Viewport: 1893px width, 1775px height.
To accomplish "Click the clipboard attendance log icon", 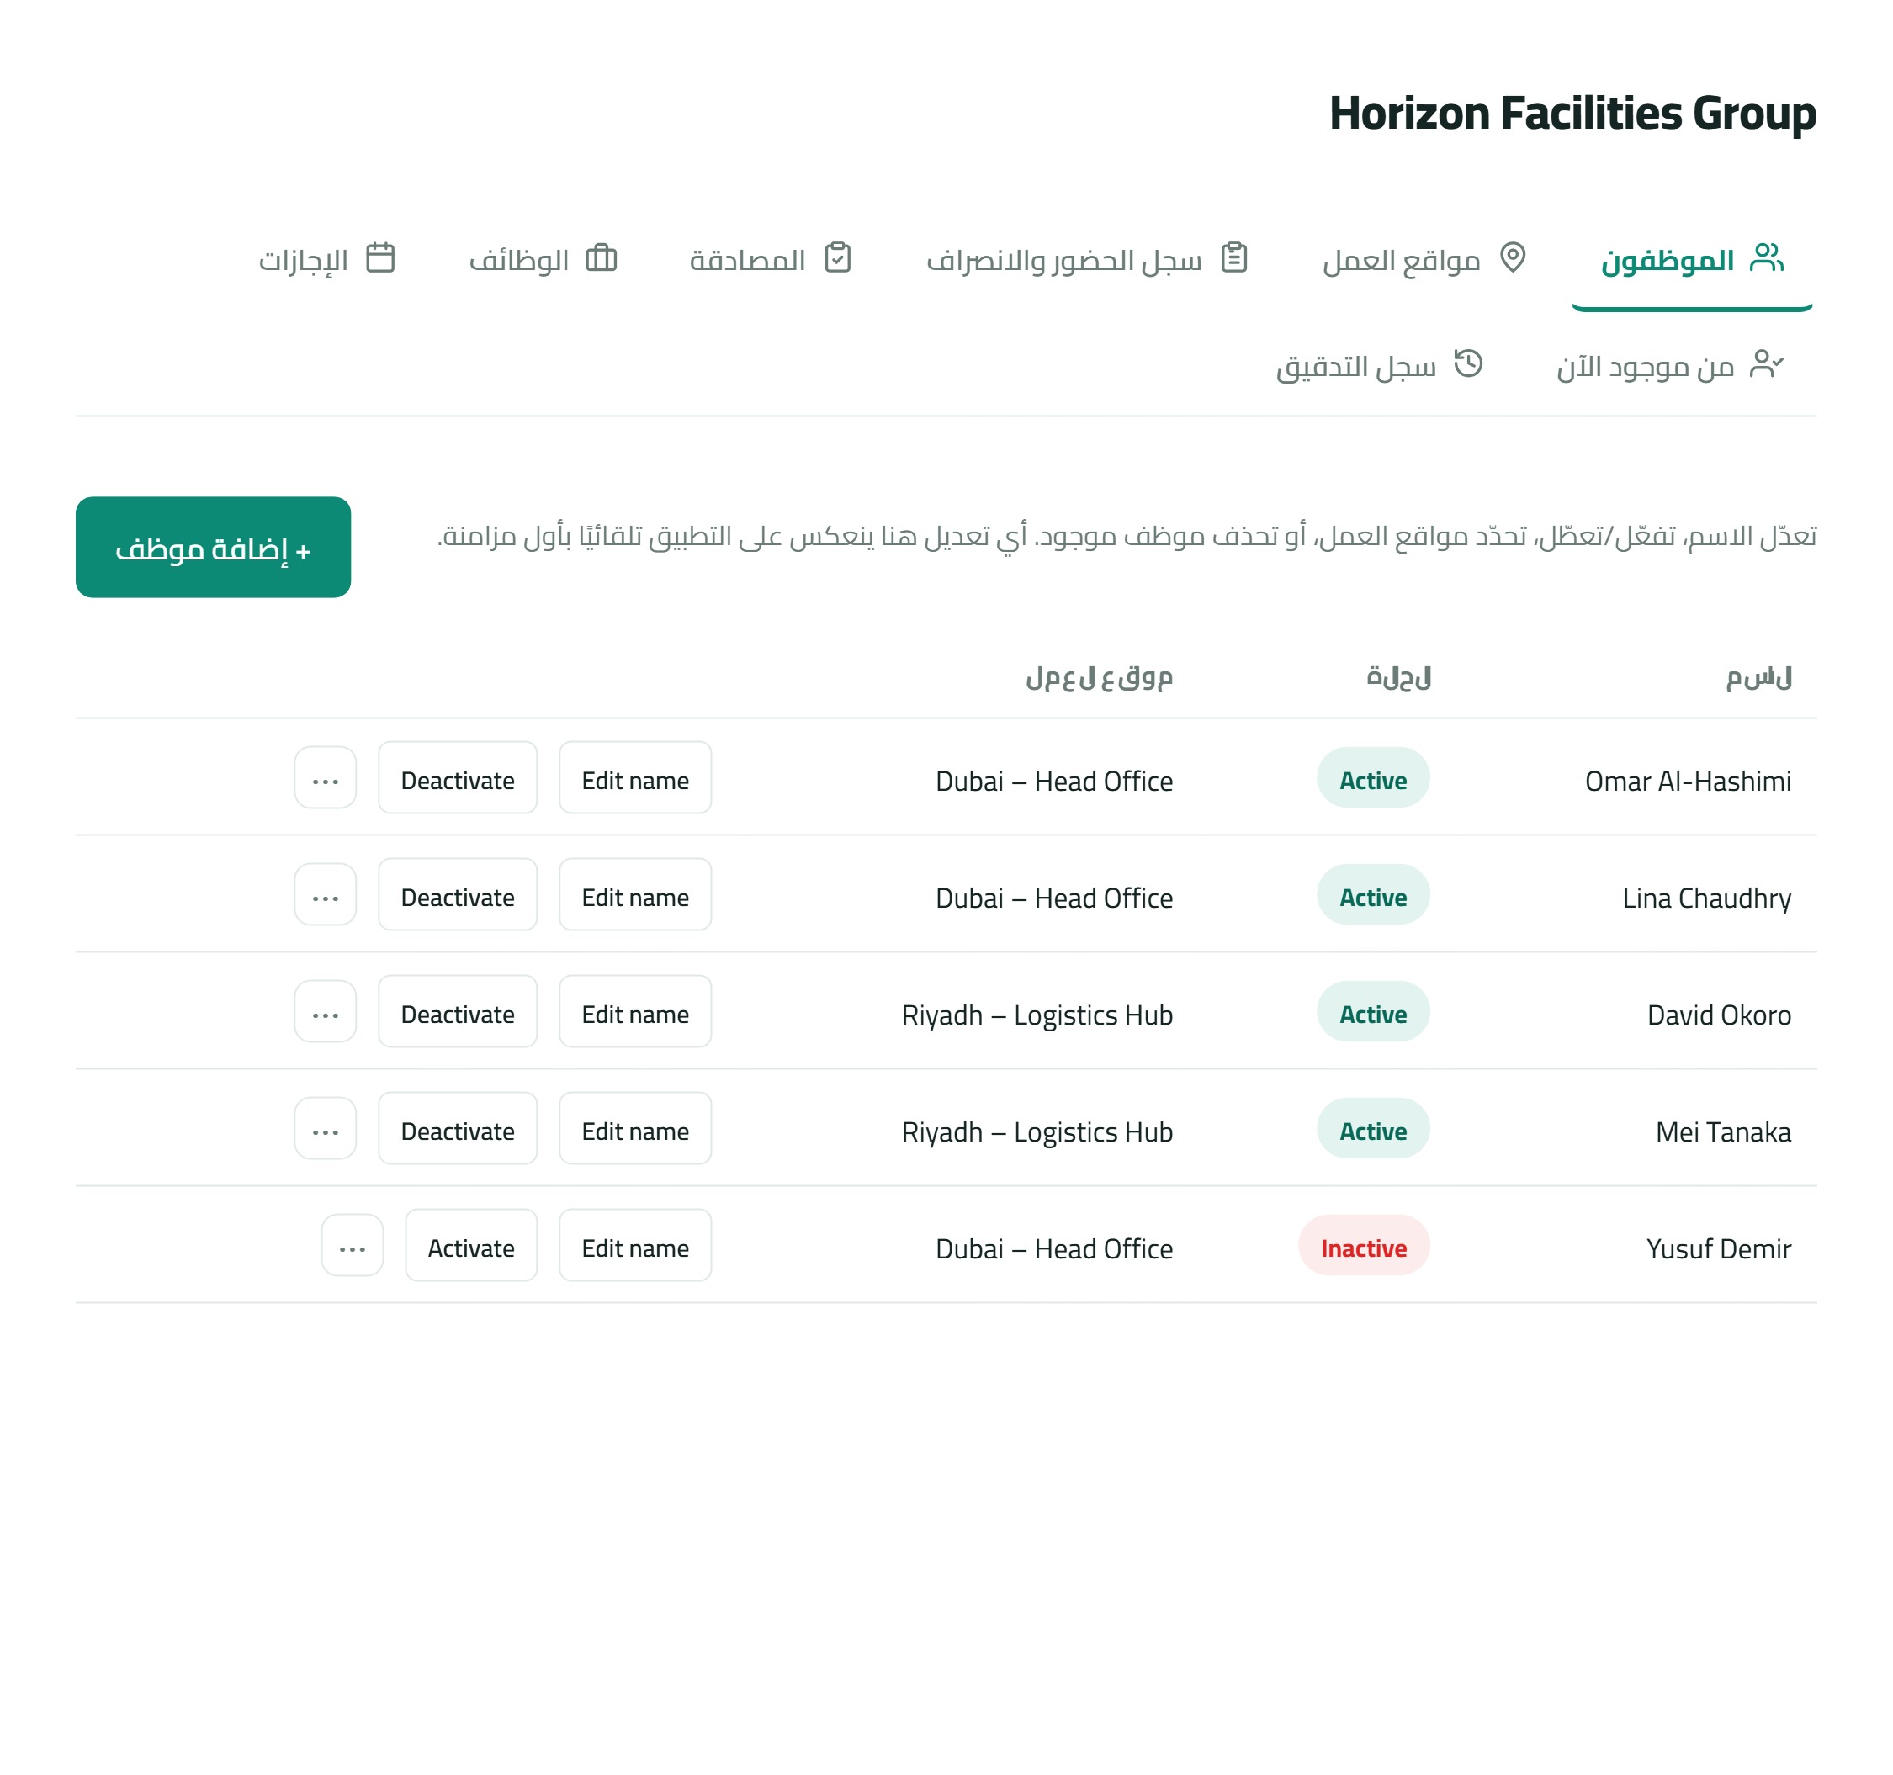I will coord(1234,258).
